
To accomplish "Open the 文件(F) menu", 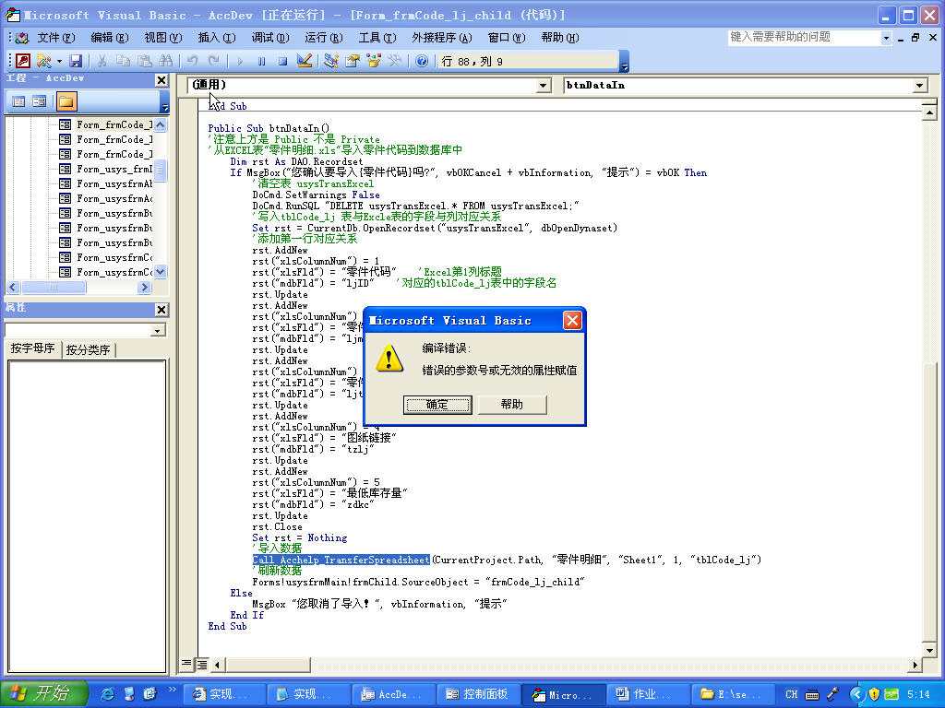I will point(56,38).
